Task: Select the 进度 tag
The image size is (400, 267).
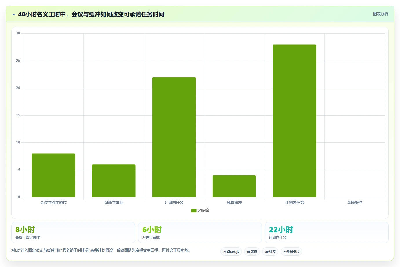Action: coord(270,252)
